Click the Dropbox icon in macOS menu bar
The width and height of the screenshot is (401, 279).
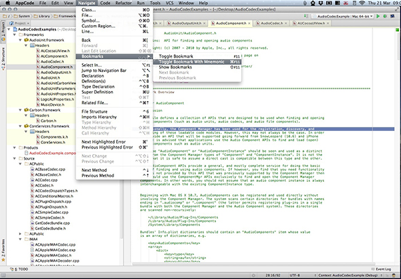coord(321,3)
